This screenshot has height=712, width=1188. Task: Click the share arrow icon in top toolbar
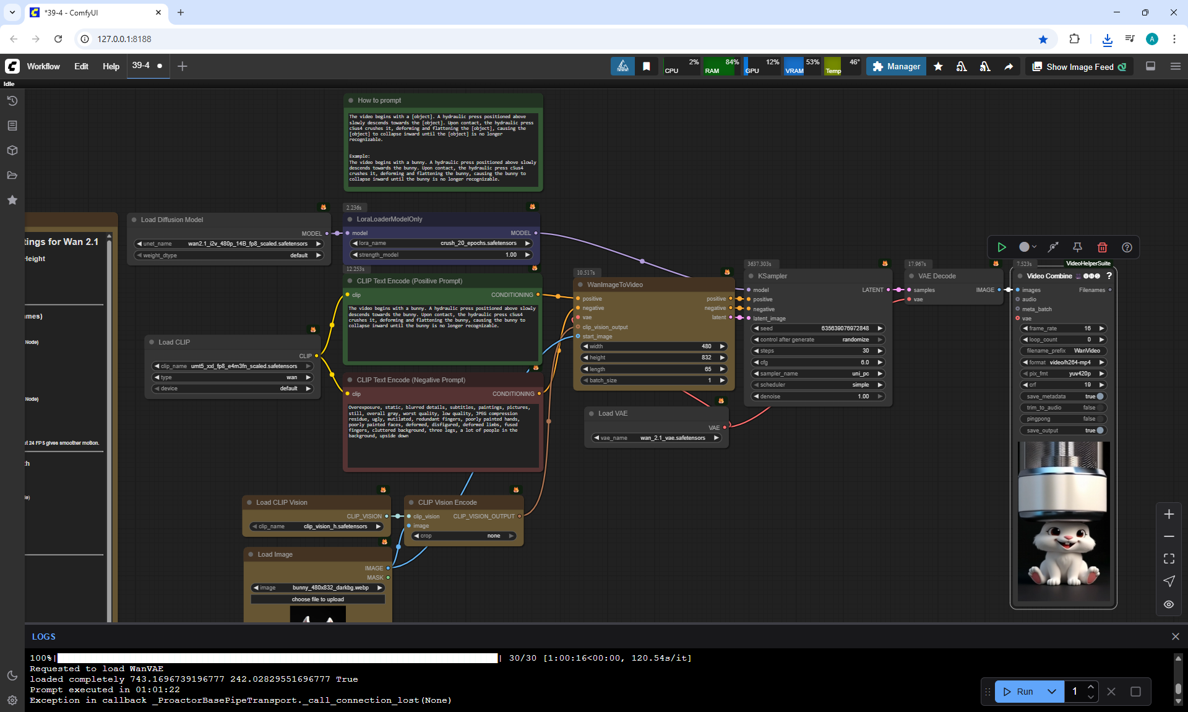point(1009,67)
